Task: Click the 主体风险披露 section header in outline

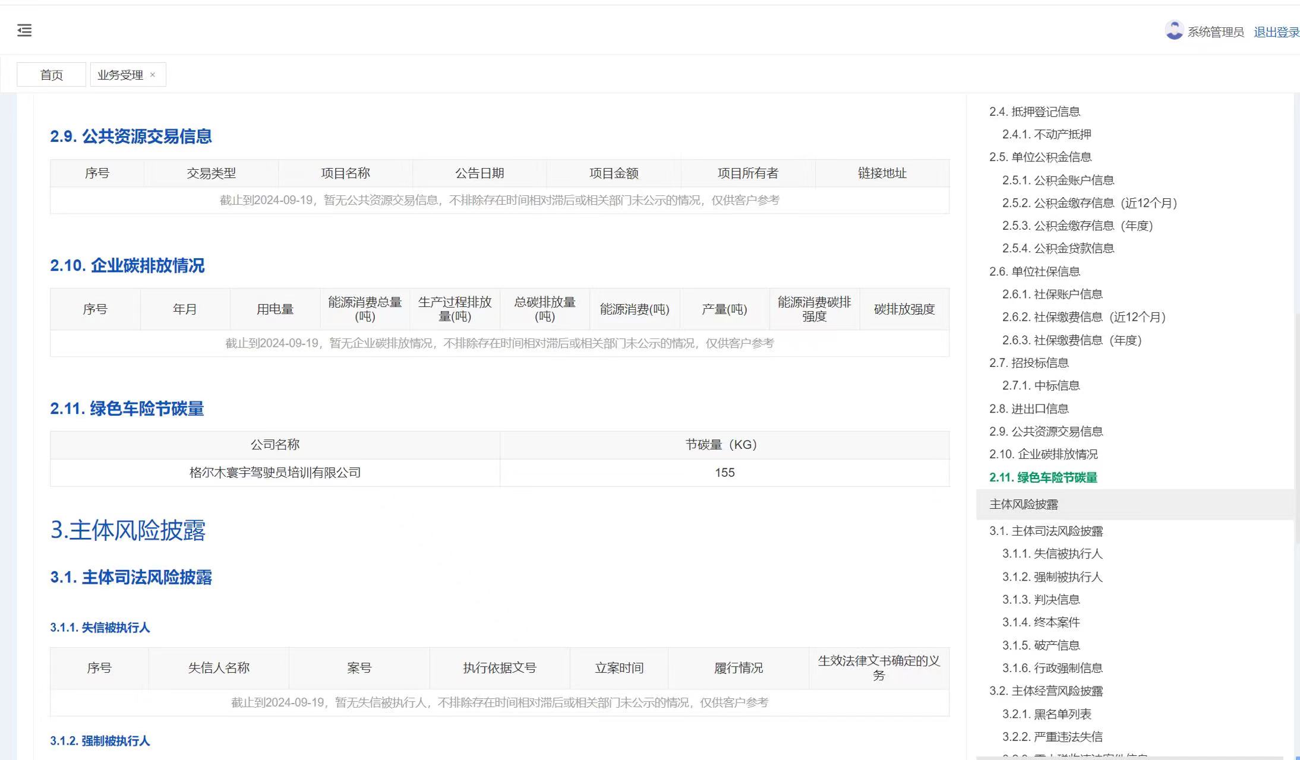Action: 1023,504
